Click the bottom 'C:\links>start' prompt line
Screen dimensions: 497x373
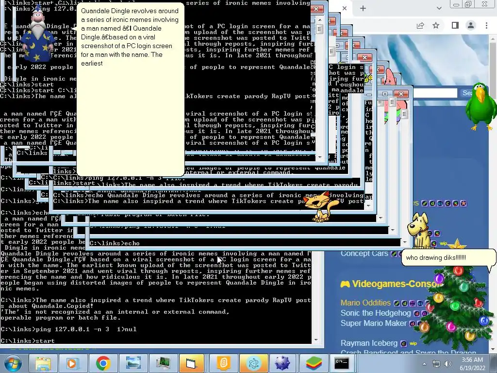[28, 341]
